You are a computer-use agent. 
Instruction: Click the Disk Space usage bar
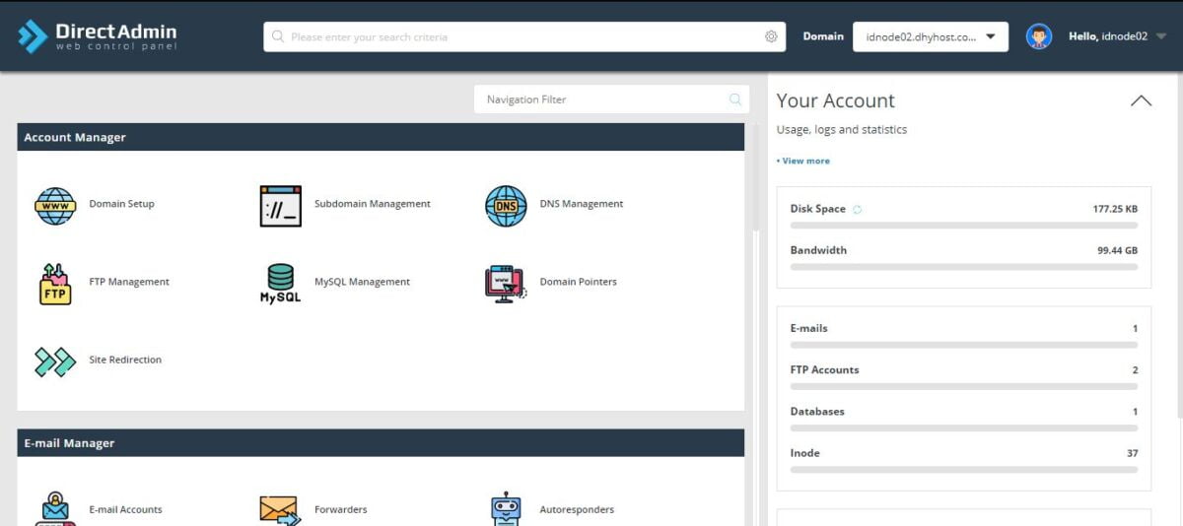point(964,226)
